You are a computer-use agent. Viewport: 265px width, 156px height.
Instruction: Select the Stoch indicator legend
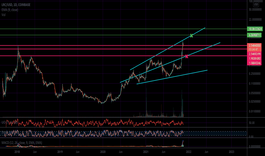tap(10, 132)
